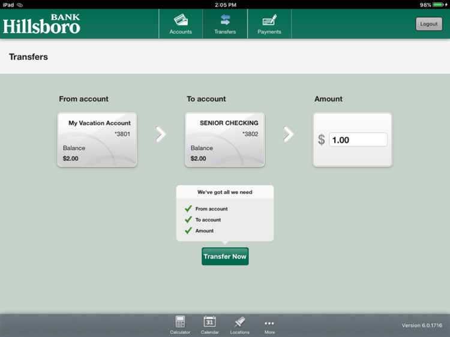Image resolution: width=450 pixels, height=337 pixels.
Task: Click the 'Amount' column heading
Action: [x=328, y=99]
